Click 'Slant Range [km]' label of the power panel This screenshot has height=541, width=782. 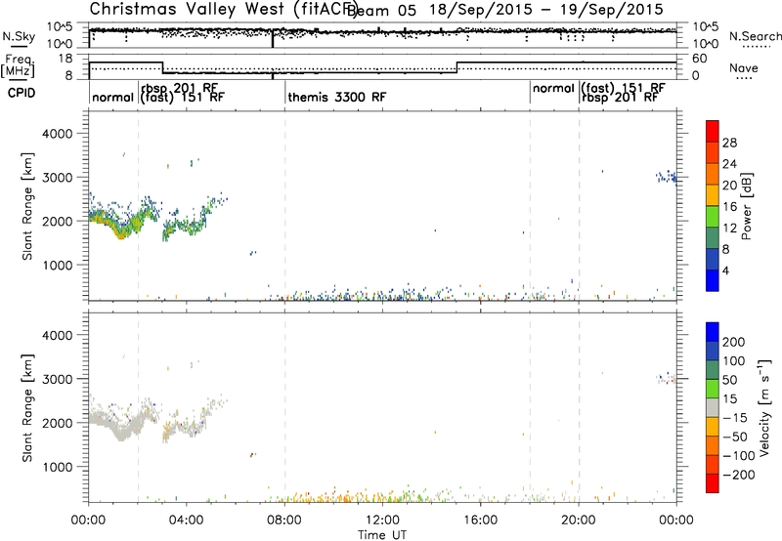point(27,206)
